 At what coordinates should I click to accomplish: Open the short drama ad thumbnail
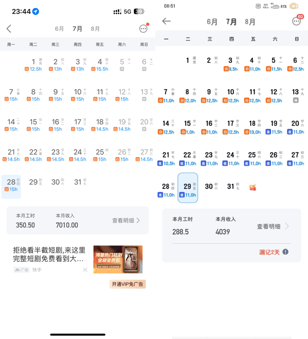[x=118, y=259]
